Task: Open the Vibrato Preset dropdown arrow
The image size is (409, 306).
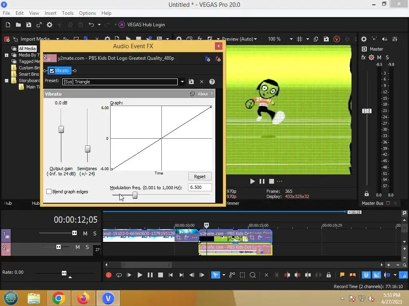Action: (x=182, y=82)
